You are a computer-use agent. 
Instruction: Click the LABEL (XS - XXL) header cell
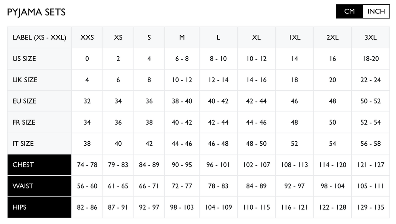39,38
